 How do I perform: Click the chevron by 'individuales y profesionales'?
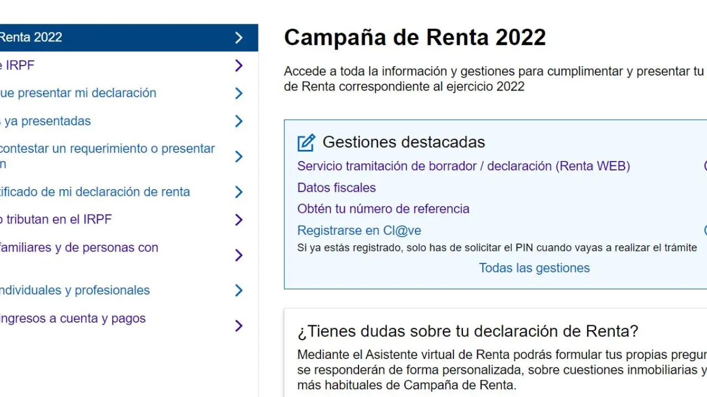239,291
